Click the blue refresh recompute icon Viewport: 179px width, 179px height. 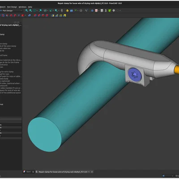(x=92, y=11)
